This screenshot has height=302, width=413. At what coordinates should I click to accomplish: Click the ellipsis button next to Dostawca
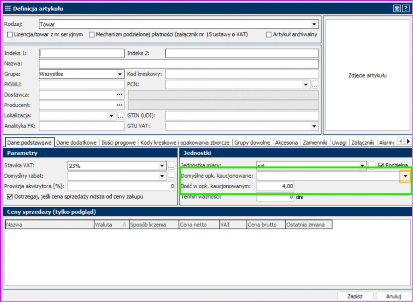pos(120,95)
